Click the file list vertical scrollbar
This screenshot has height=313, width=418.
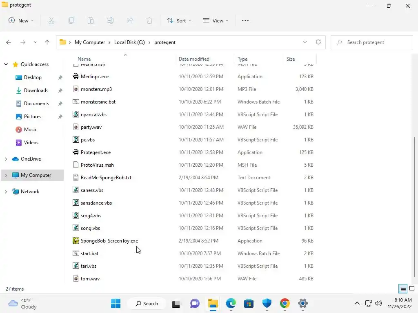(415, 207)
